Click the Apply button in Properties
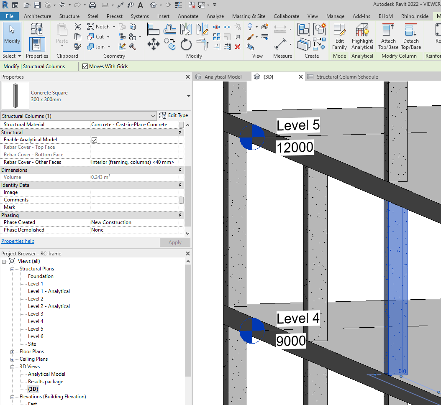Screen dimensions: 441x405 click(x=175, y=242)
